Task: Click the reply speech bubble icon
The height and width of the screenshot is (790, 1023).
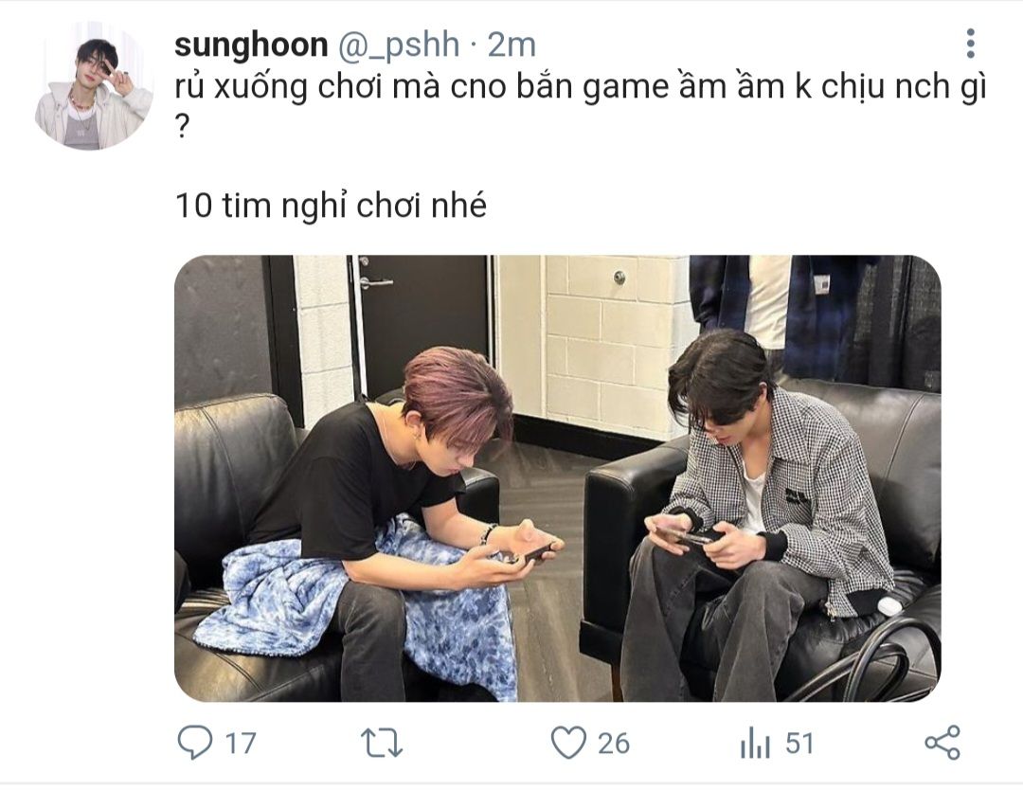Action: [x=194, y=743]
